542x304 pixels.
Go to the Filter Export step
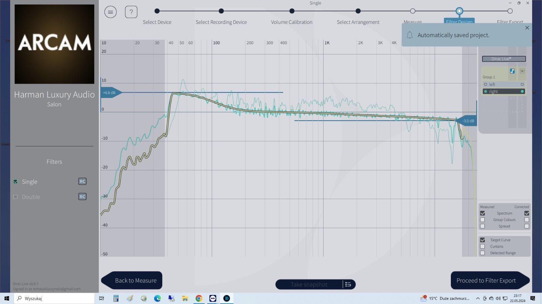(510, 11)
